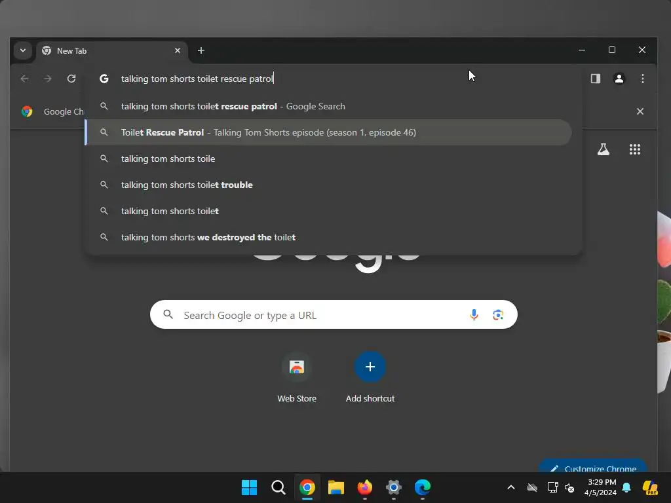Select Toilet Rescue Patrol episode suggestion
This screenshot has width=671, height=503.
(329, 132)
